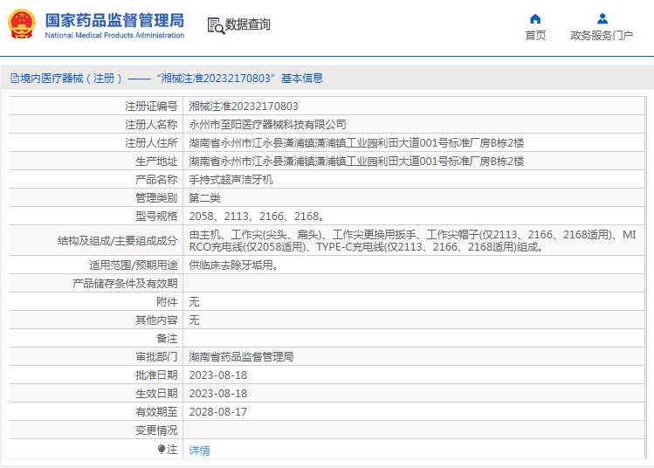
Task: Click the 首页 text link
Action: click(x=535, y=36)
